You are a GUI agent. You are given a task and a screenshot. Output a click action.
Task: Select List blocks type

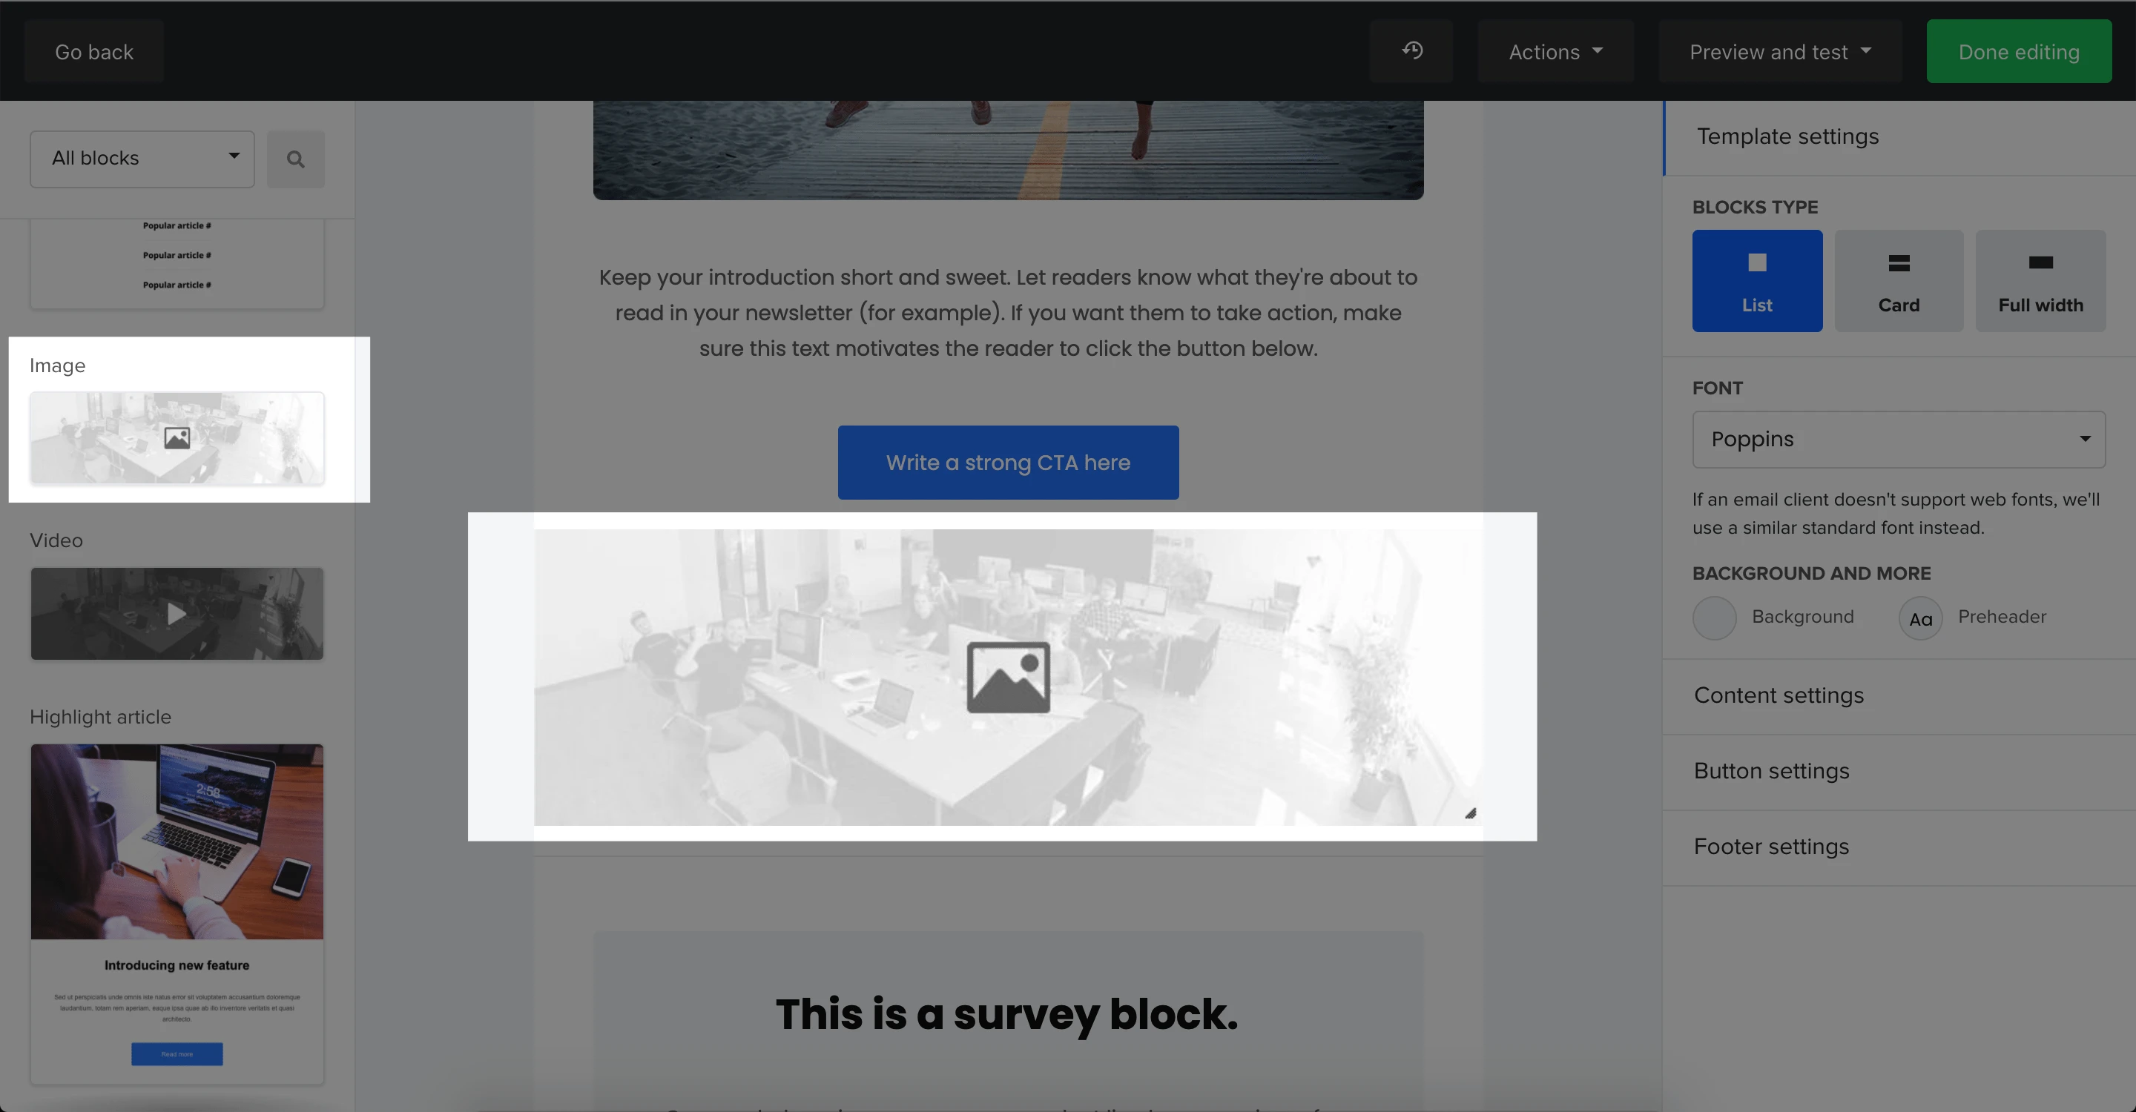1756,281
